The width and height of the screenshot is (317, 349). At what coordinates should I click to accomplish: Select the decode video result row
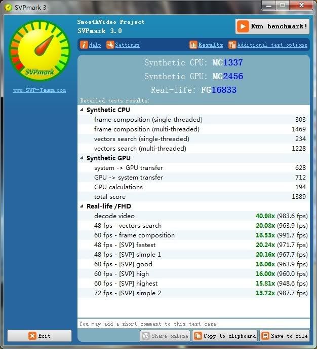coord(192,216)
